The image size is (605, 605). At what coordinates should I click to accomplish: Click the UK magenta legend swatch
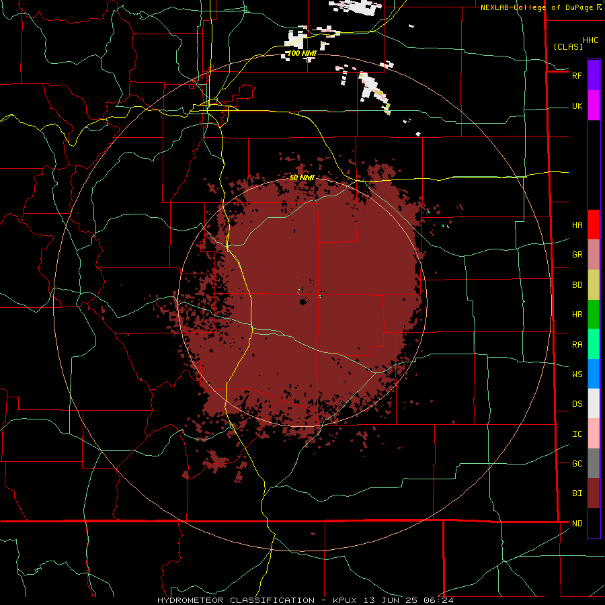tap(594, 106)
